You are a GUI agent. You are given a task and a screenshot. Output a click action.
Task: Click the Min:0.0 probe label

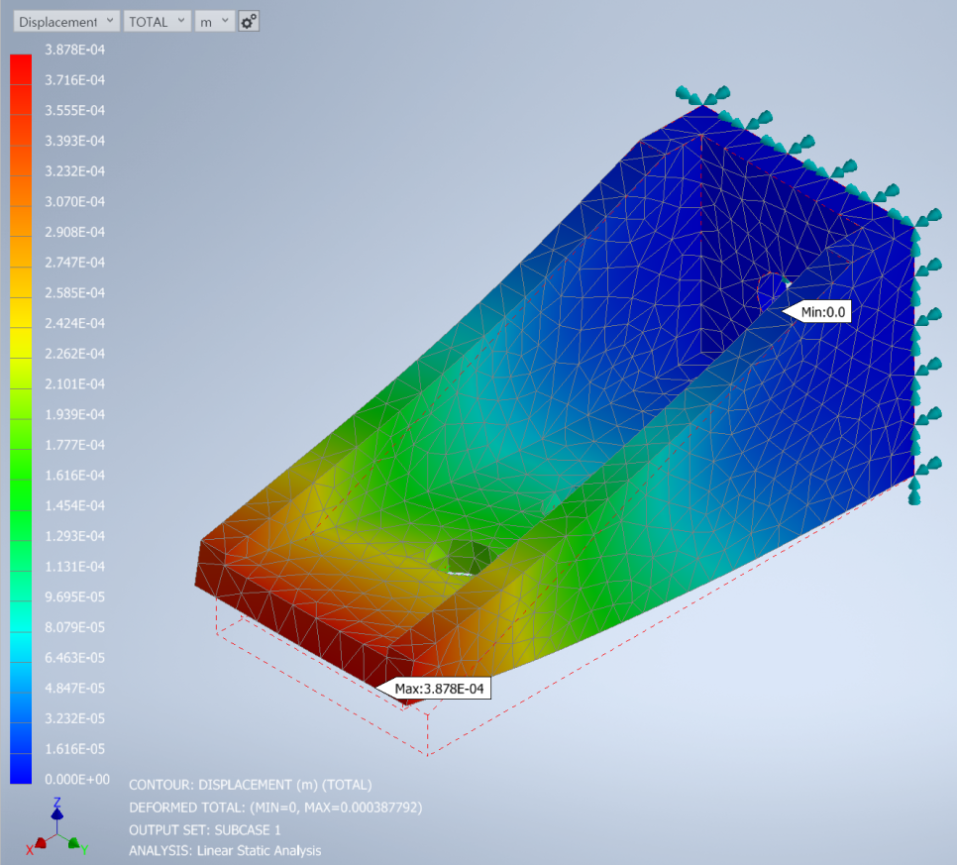click(x=822, y=312)
